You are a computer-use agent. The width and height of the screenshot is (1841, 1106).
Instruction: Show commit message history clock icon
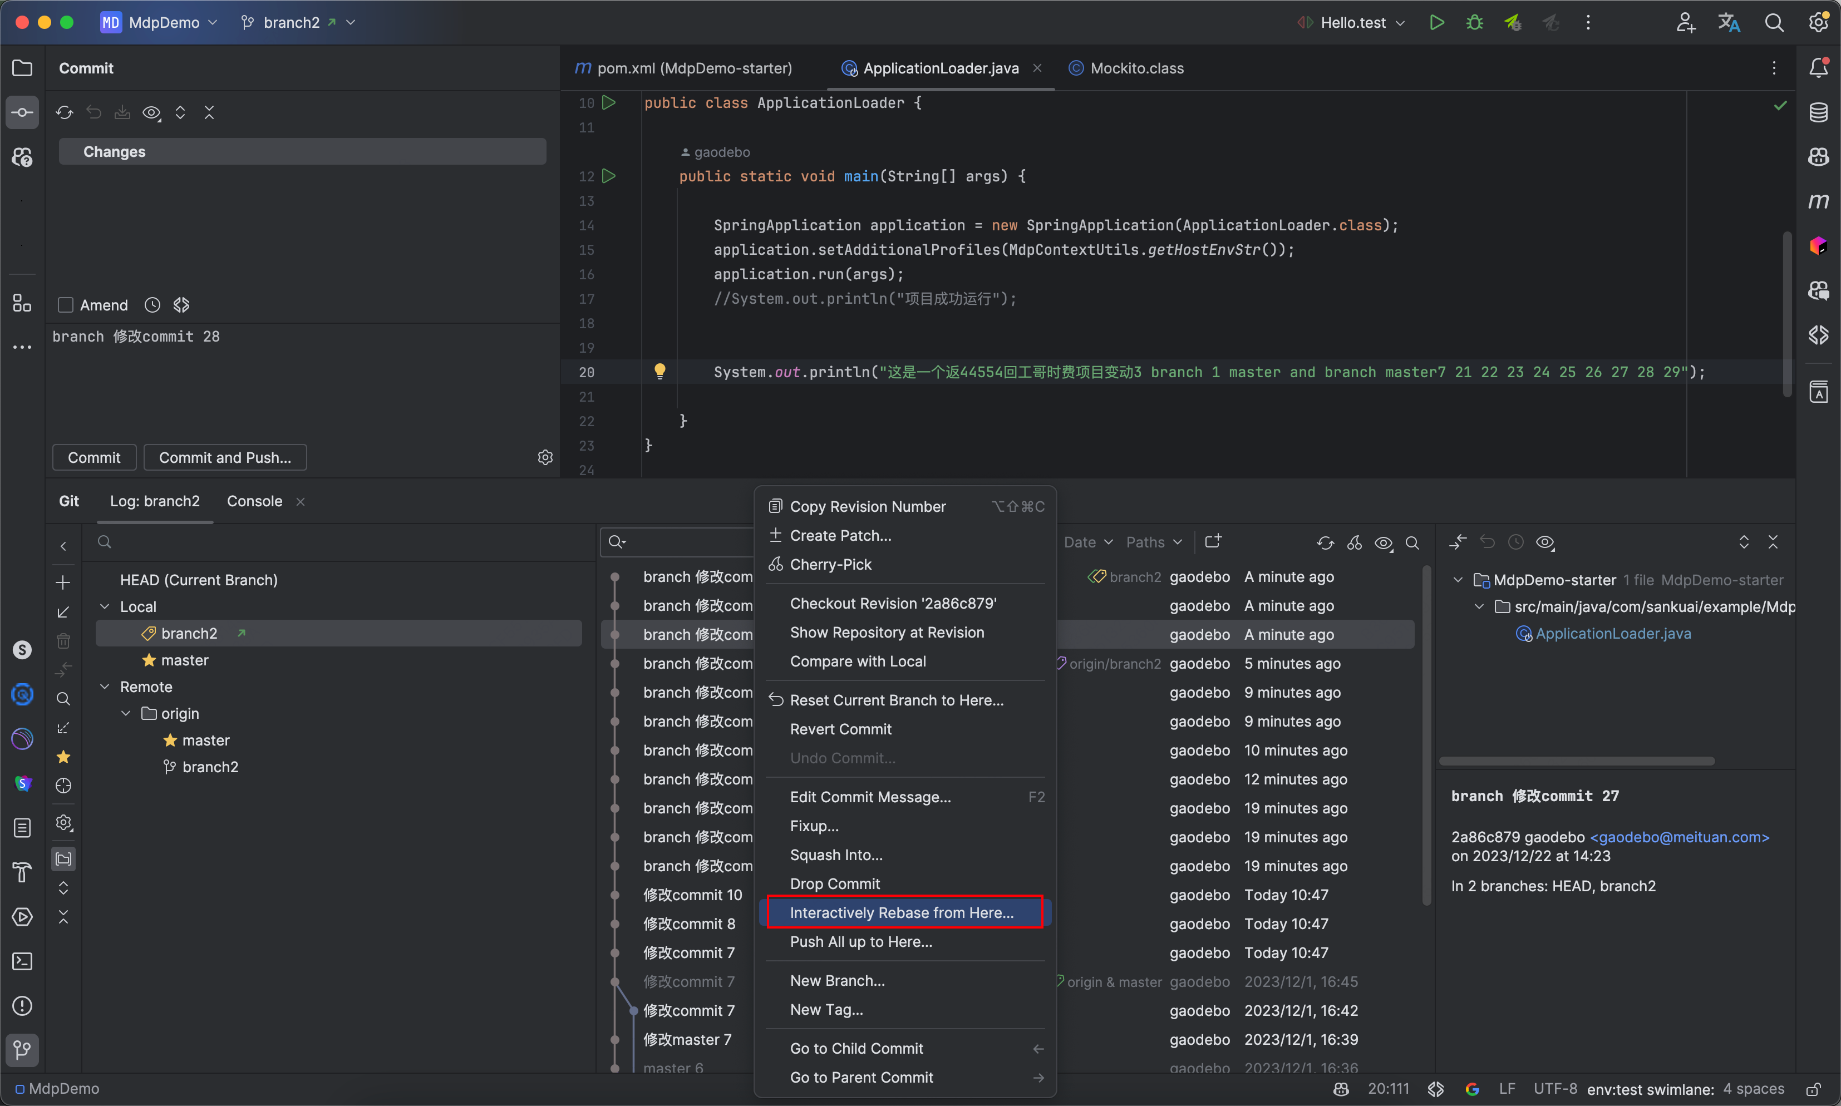152,305
